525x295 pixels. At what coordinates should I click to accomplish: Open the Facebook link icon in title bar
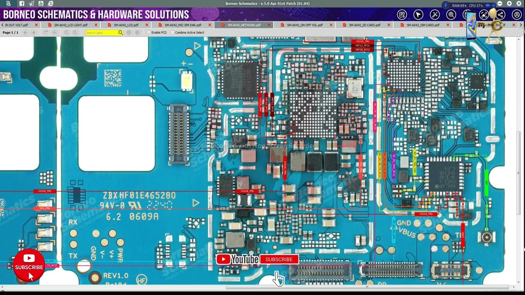tap(21, 3)
